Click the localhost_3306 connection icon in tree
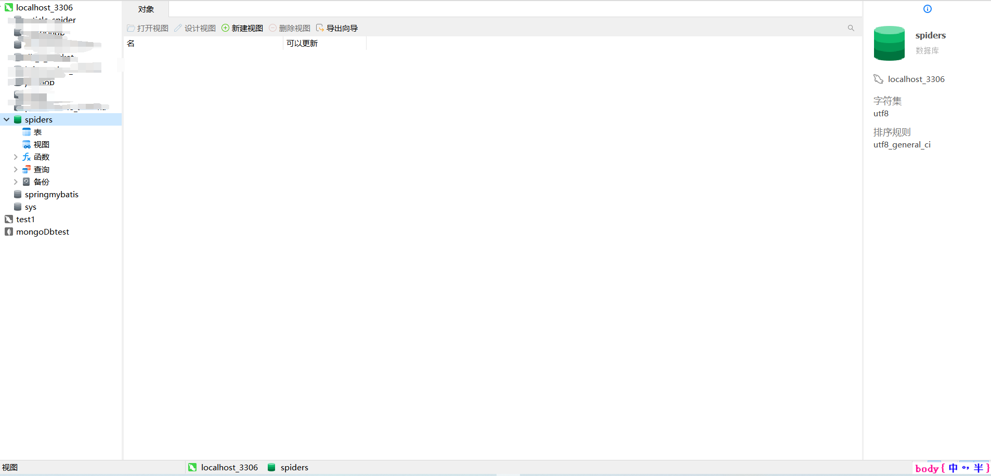This screenshot has width=991, height=476. 9,7
